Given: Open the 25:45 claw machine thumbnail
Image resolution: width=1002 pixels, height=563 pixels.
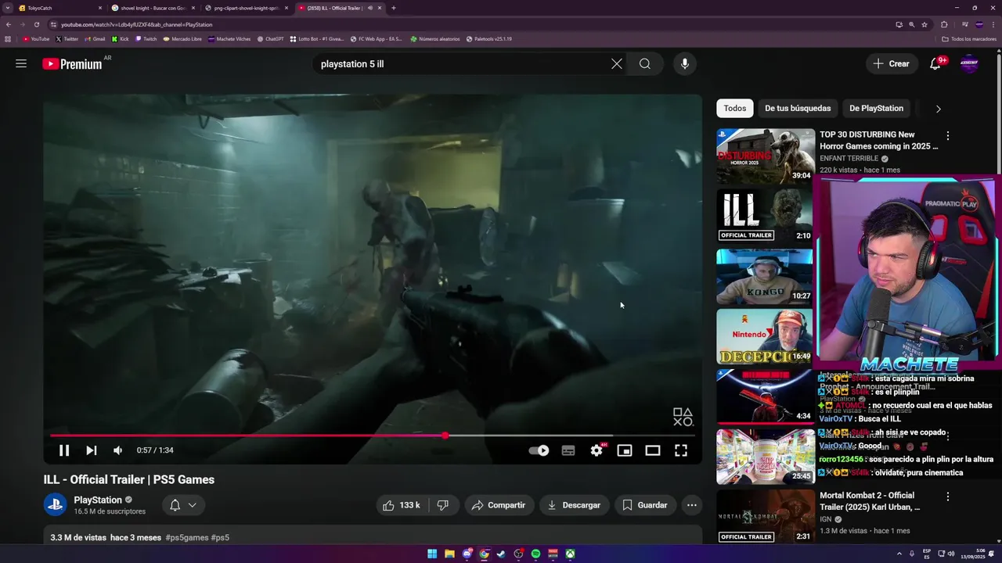Looking at the screenshot, I should pos(765,457).
